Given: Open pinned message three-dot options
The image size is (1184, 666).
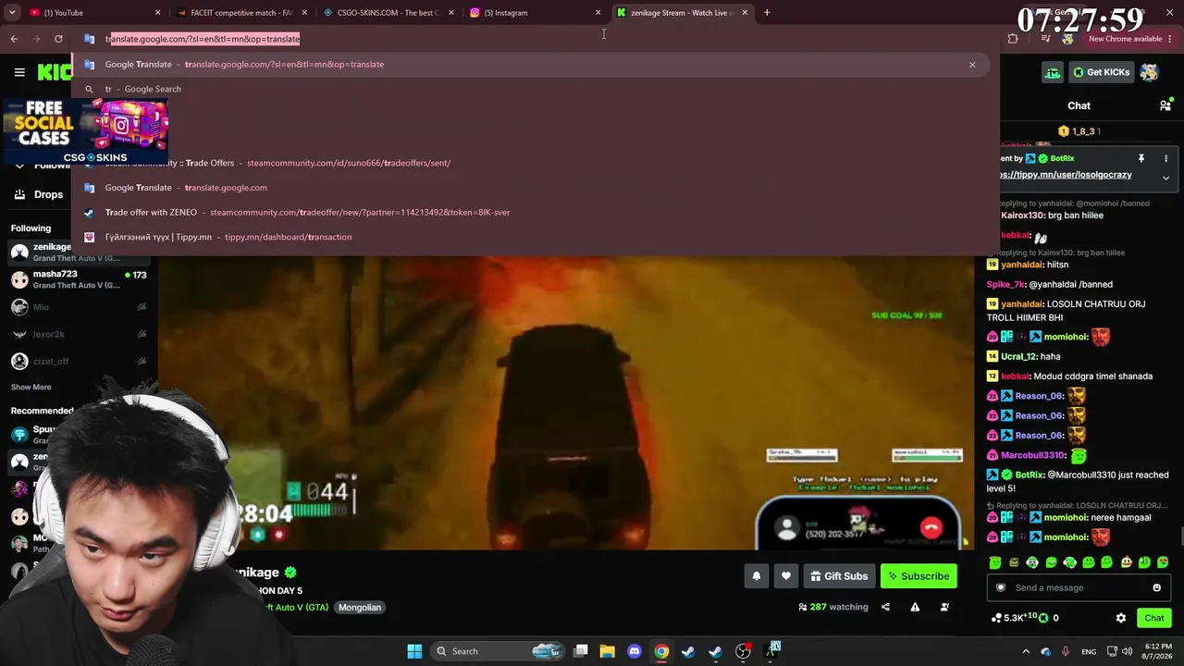Looking at the screenshot, I should pos(1165,158).
